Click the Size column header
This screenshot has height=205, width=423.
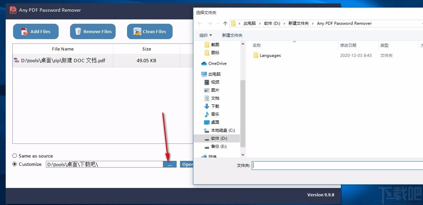[146, 49]
